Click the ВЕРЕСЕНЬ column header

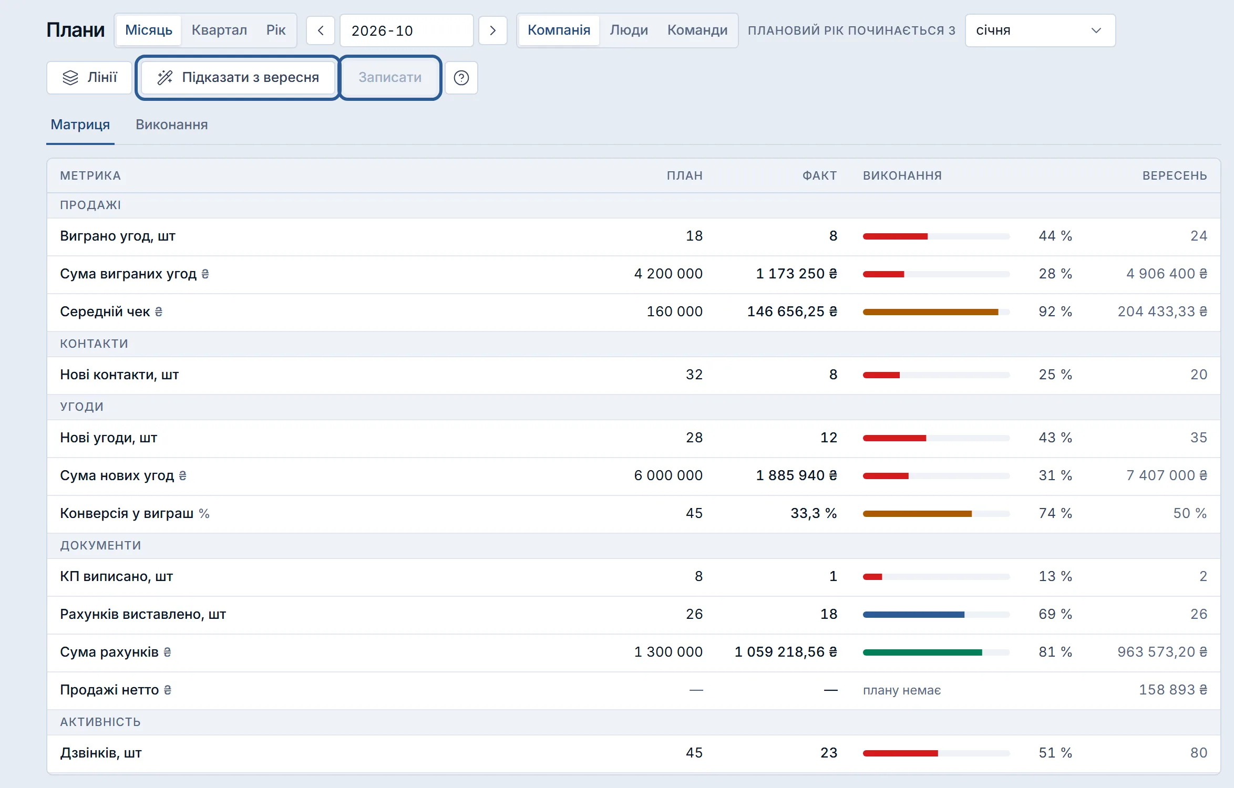coord(1175,175)
